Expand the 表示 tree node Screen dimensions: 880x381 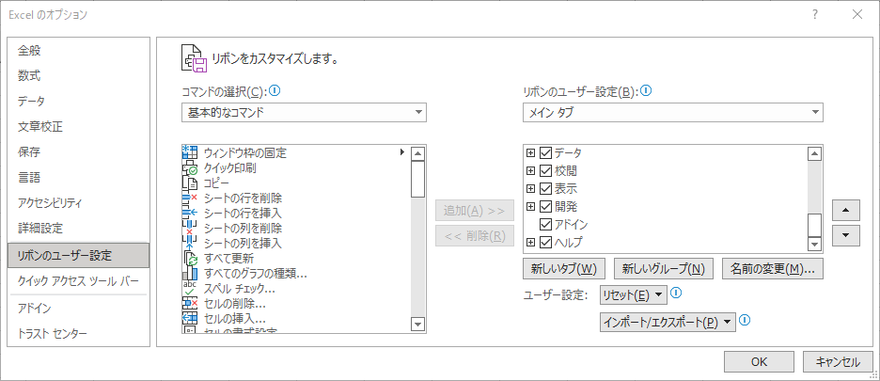(530, 189)
